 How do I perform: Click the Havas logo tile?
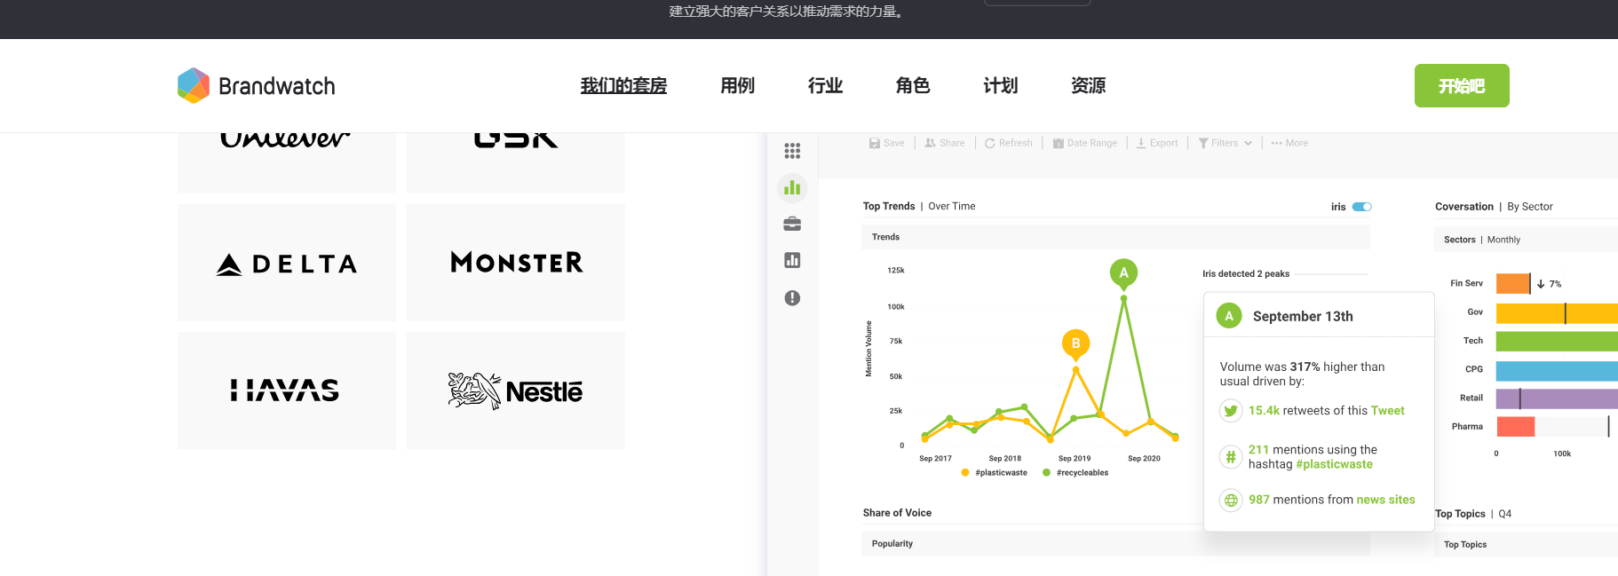(287, 391)
